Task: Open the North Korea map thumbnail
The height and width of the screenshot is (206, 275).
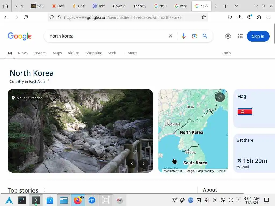Action: coord(193,131)
